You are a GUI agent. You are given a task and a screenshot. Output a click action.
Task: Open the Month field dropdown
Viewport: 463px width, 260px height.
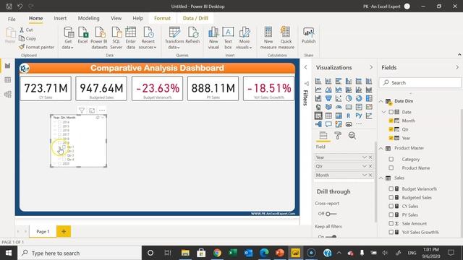click(x=365, y=175)
